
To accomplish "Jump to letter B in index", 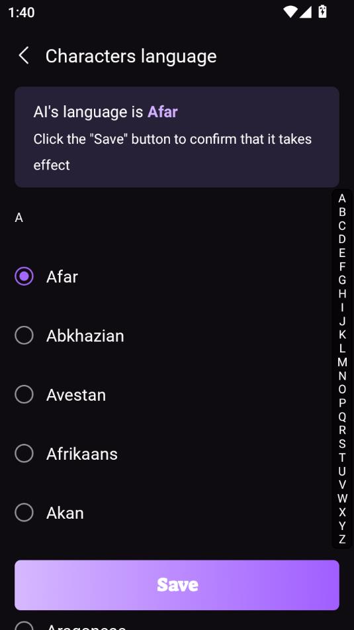I will (x=342, y=212).
